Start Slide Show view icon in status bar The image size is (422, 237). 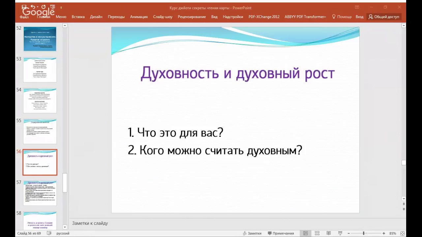[x=340, y=233]
